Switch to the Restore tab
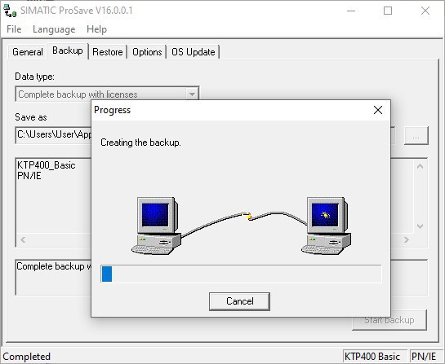The width and height of the screenshot is (445, 364). [108, 52]
